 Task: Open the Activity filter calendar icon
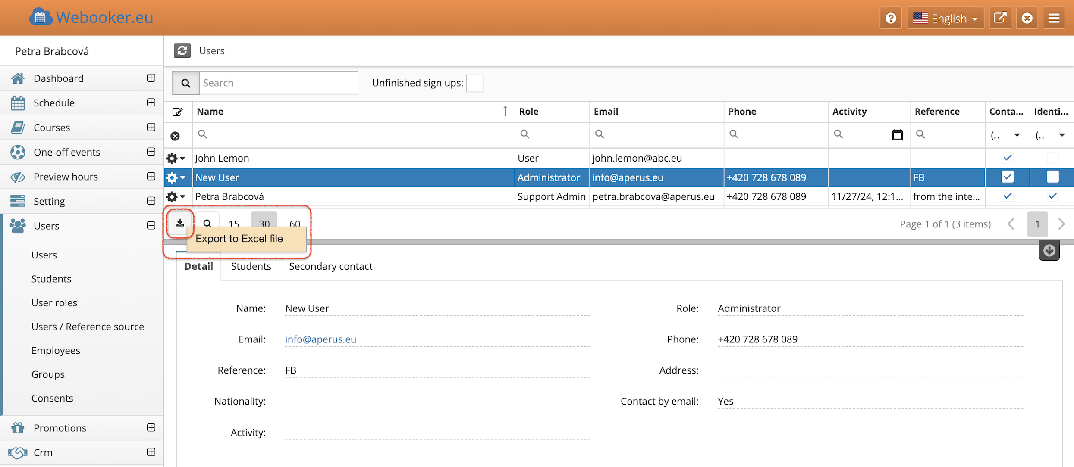coord(897,135)
